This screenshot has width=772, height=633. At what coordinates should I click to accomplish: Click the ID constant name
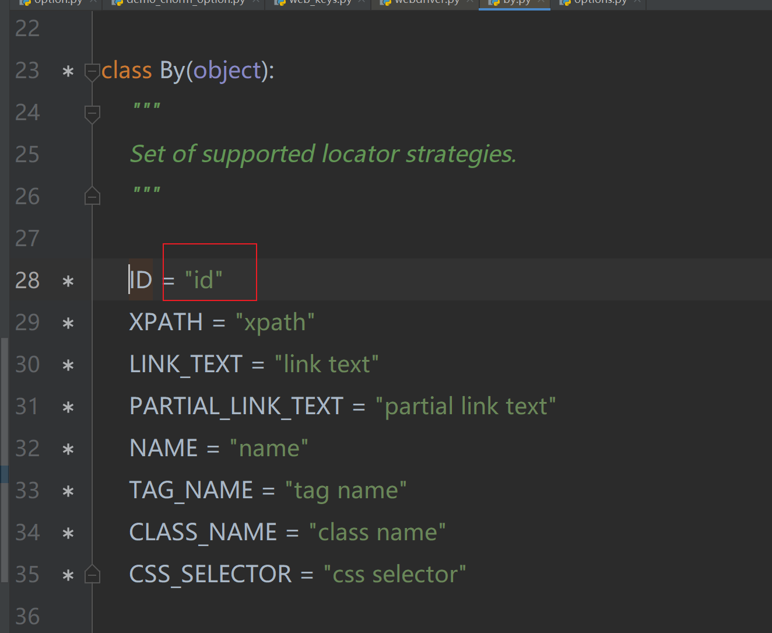[141, 280]
